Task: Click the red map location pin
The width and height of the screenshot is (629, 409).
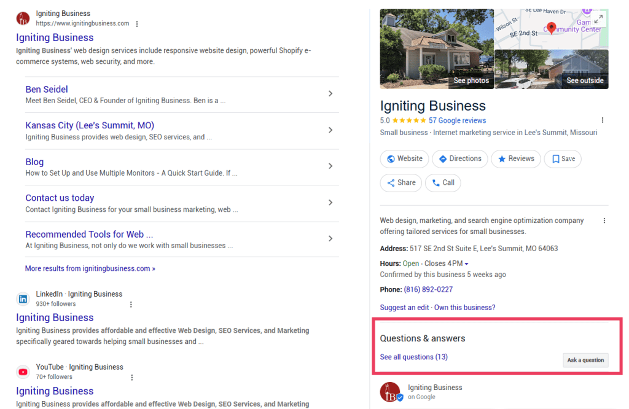Action: tap(552, 28)
